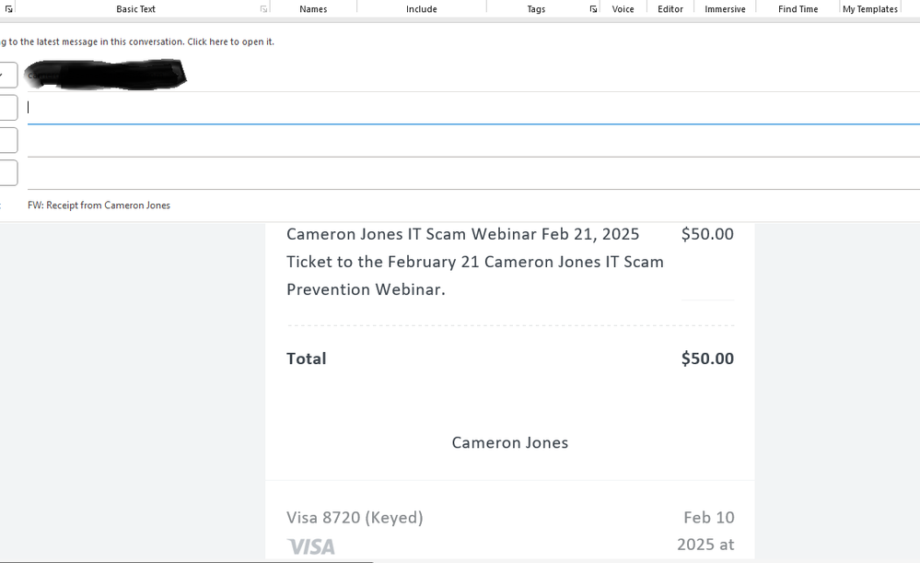Click into the Cc recipient field

click(460, 140)
